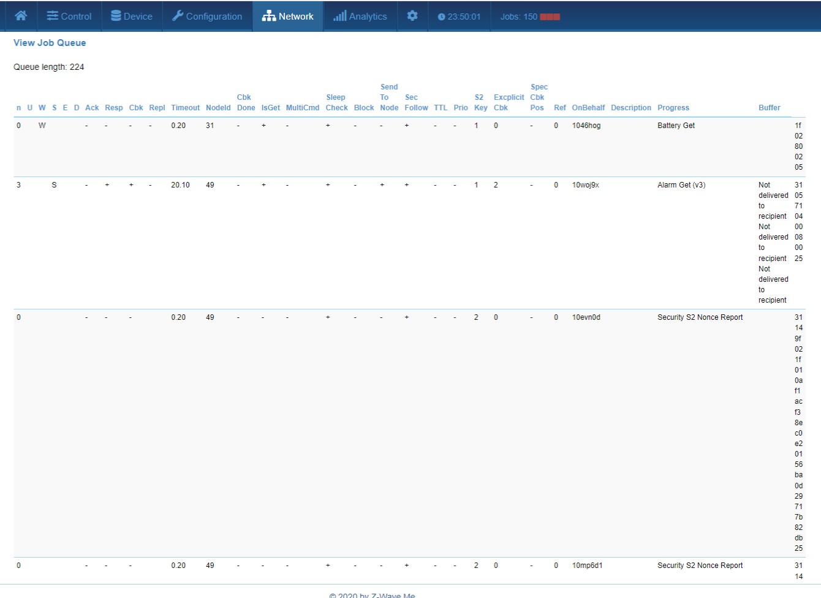Click the W flag in Battery Get row

click(x=42, y=126)
